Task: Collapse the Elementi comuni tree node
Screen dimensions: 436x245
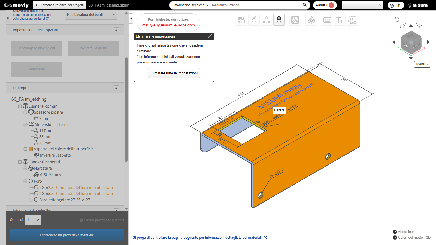Action: tap(20, 106)
